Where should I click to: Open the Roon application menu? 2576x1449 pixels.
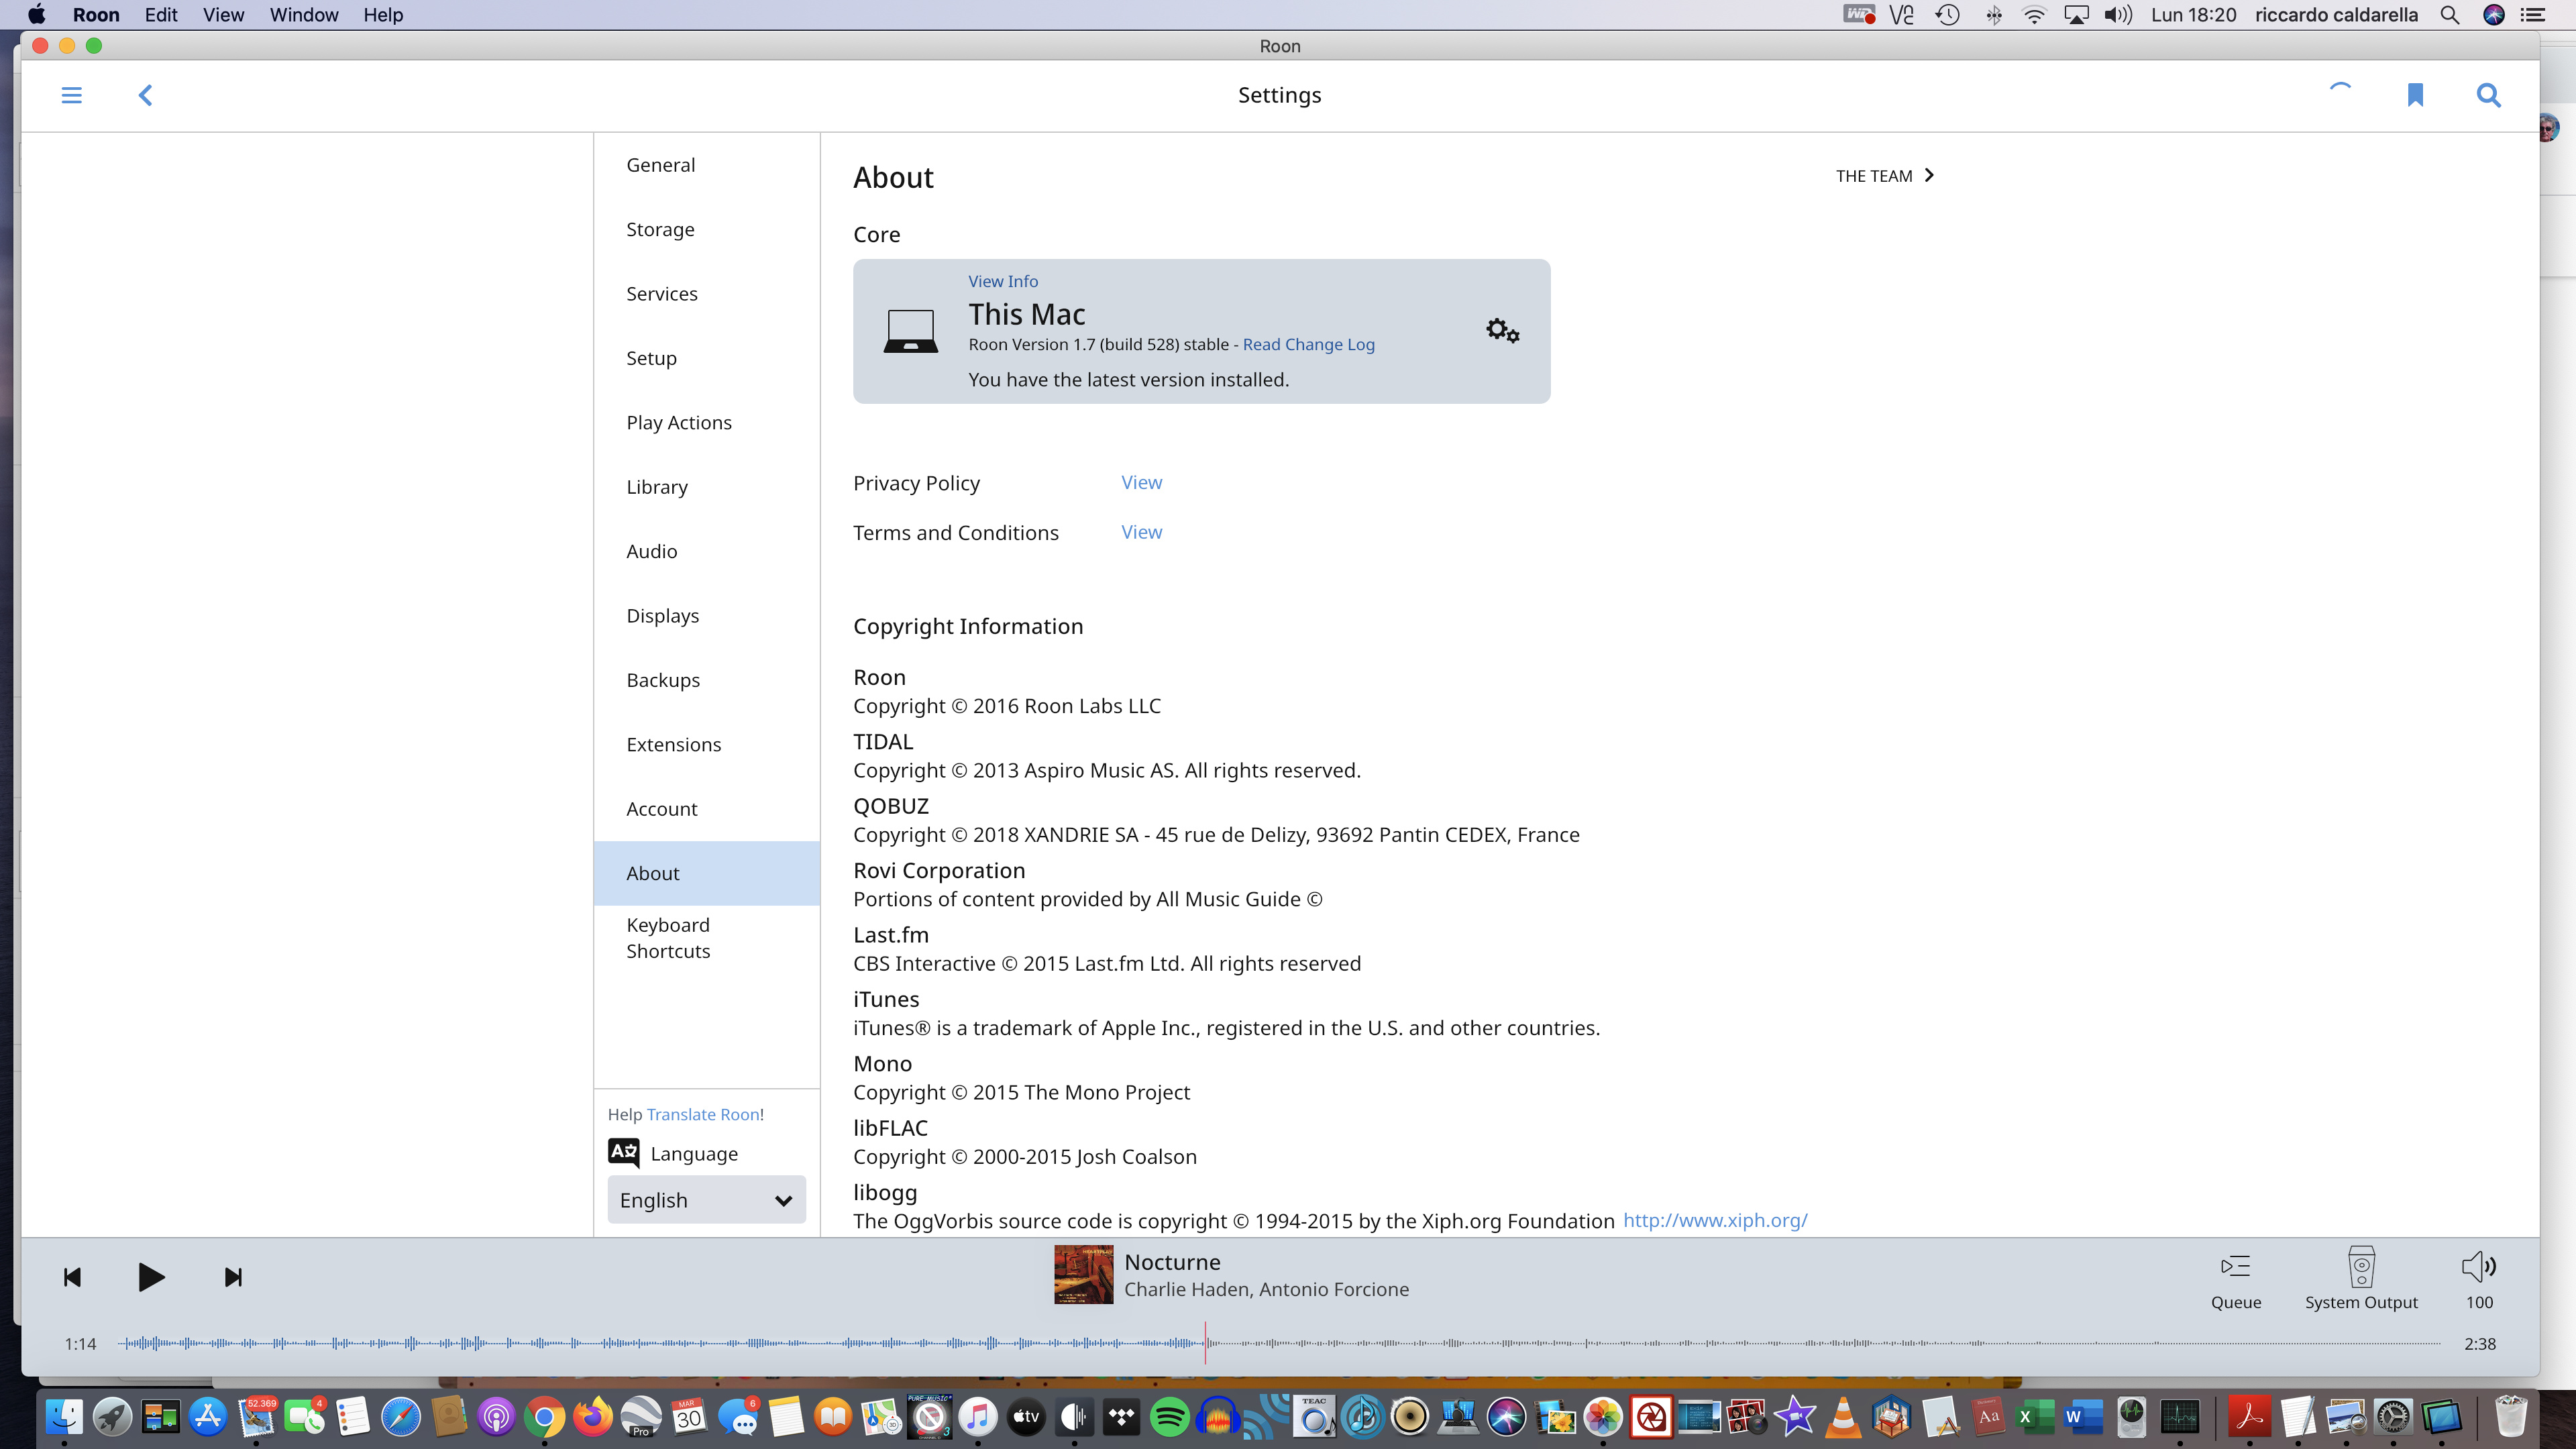tap(96, 15)
